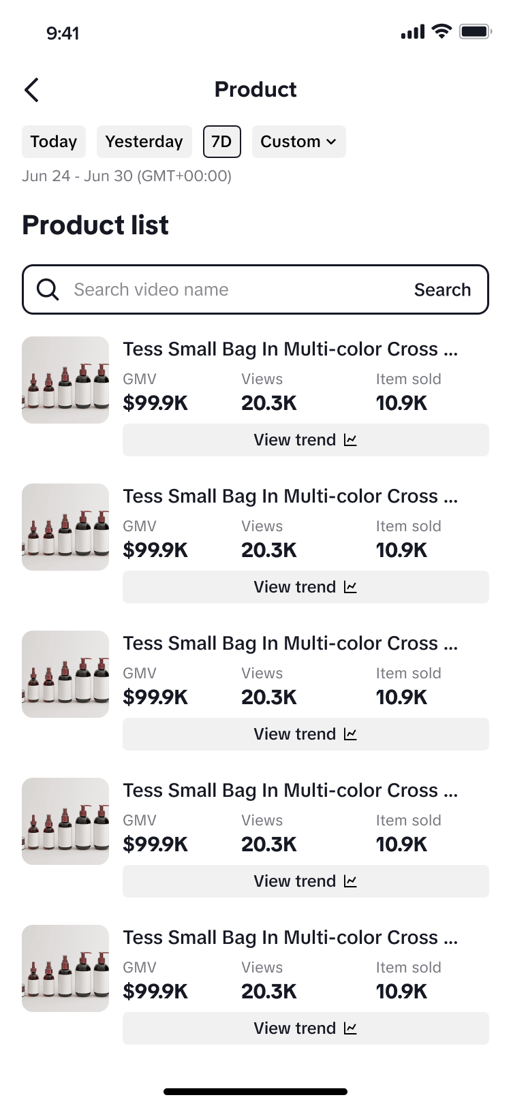The width and height of the screenshot is (511, 1106).
Task: Open the third product thumbnail
Action: [65, 674]
